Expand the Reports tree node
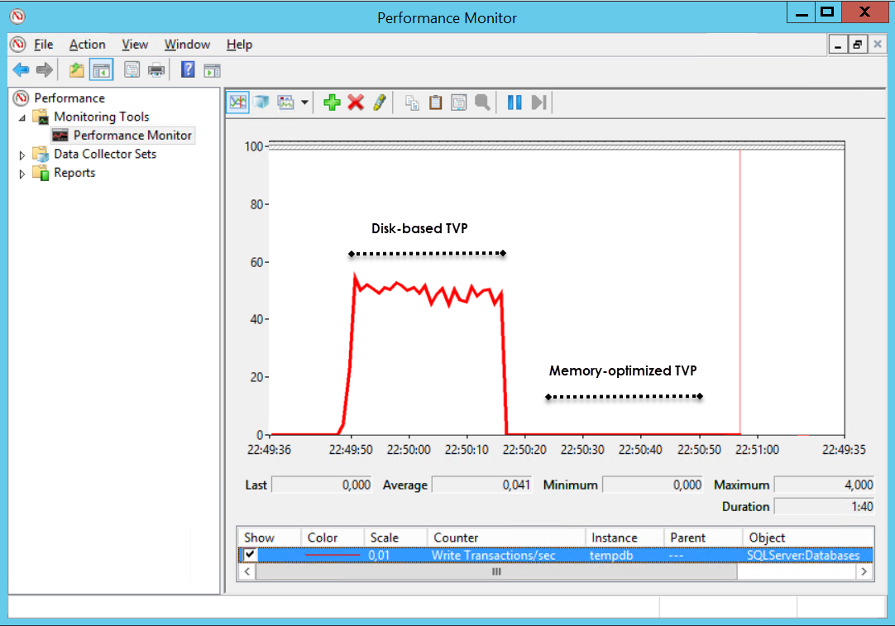 coord(22,173)
